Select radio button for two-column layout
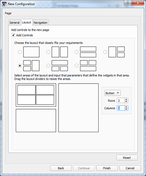This screenshot has height=176, width=146. click(x=48, y=52)
